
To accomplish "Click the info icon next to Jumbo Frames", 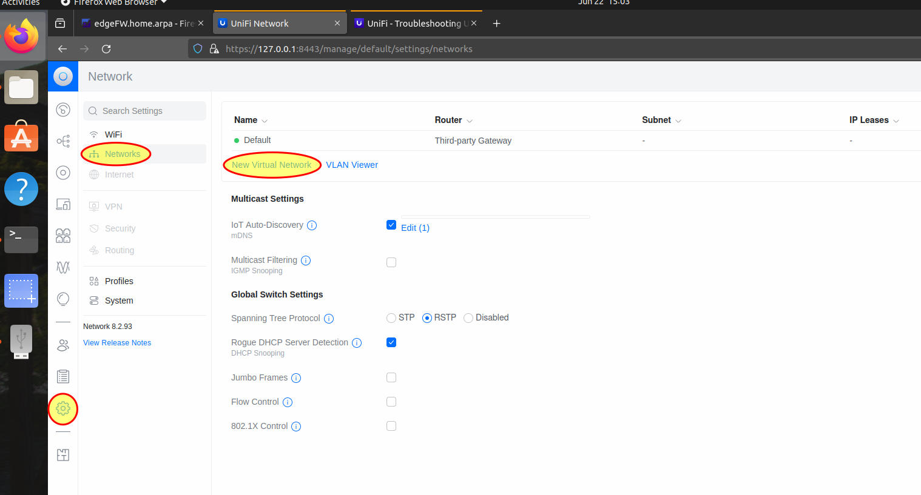I will (x=296, y=378).
